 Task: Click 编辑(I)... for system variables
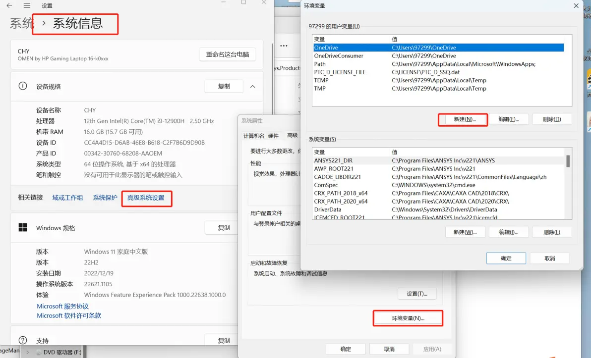pyautogui.click(x=509, y=232)
